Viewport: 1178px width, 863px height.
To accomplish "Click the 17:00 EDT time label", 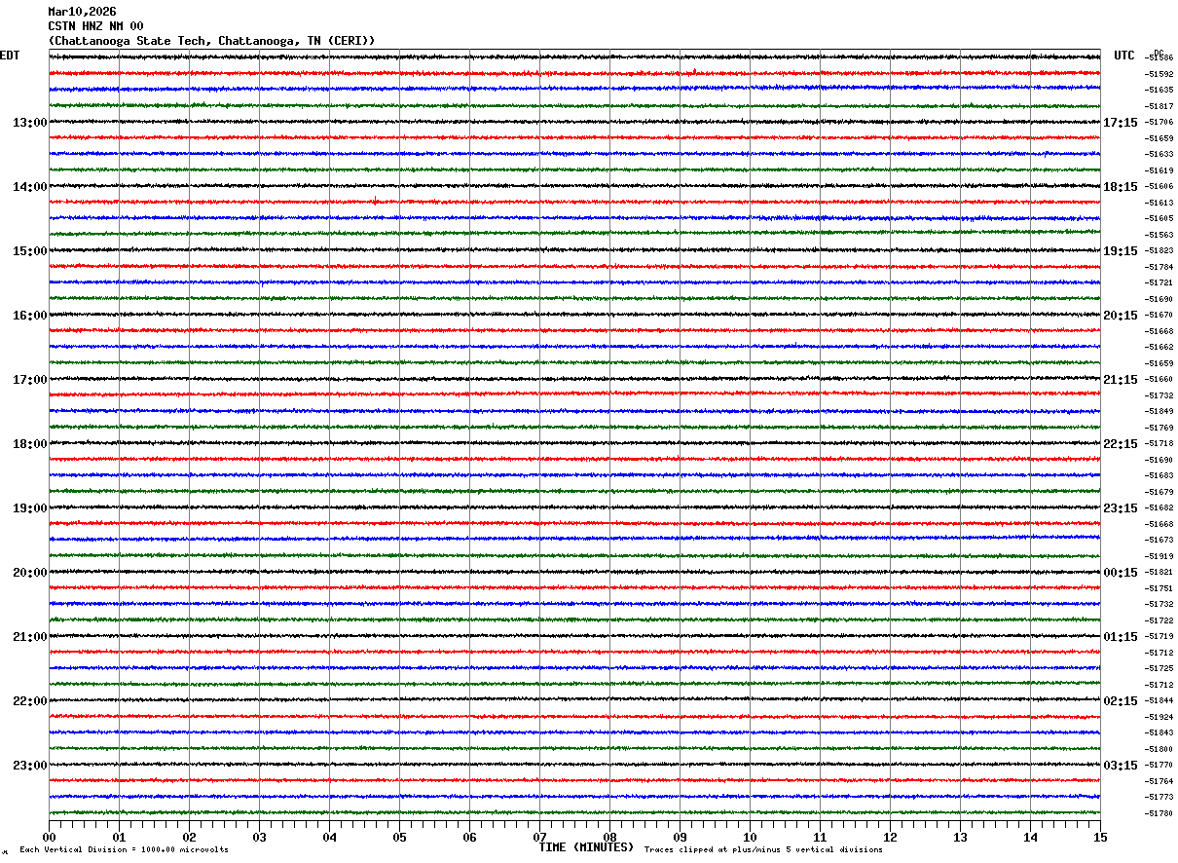I will tap(30, 380).
